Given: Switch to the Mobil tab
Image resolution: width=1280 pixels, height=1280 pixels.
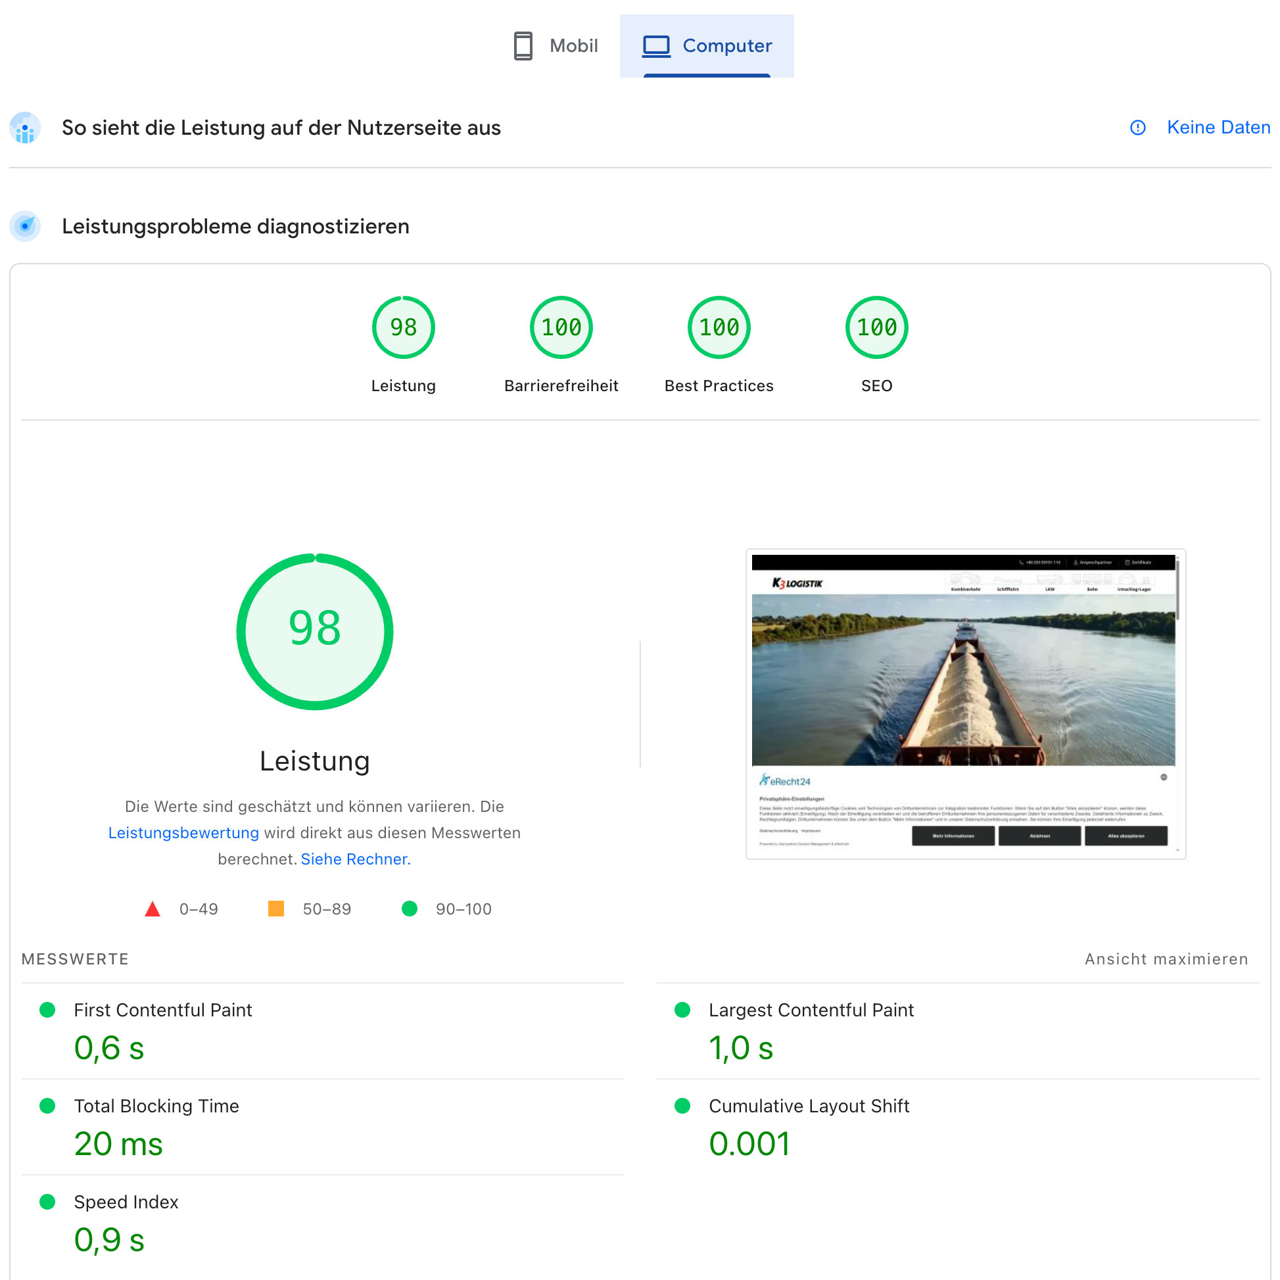Looking at the screenshot, I should click(x=573, y=46).
